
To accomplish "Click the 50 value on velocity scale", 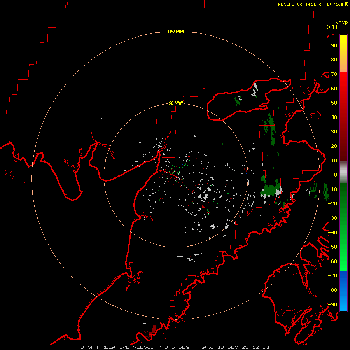I will [334, 103].
